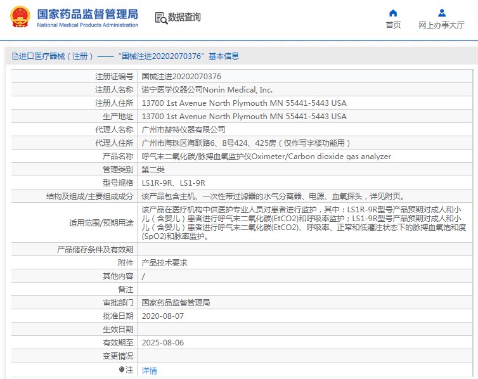478x379 pixels.
Task: Select approval date 2020-08-07
Action: point(163,316)
